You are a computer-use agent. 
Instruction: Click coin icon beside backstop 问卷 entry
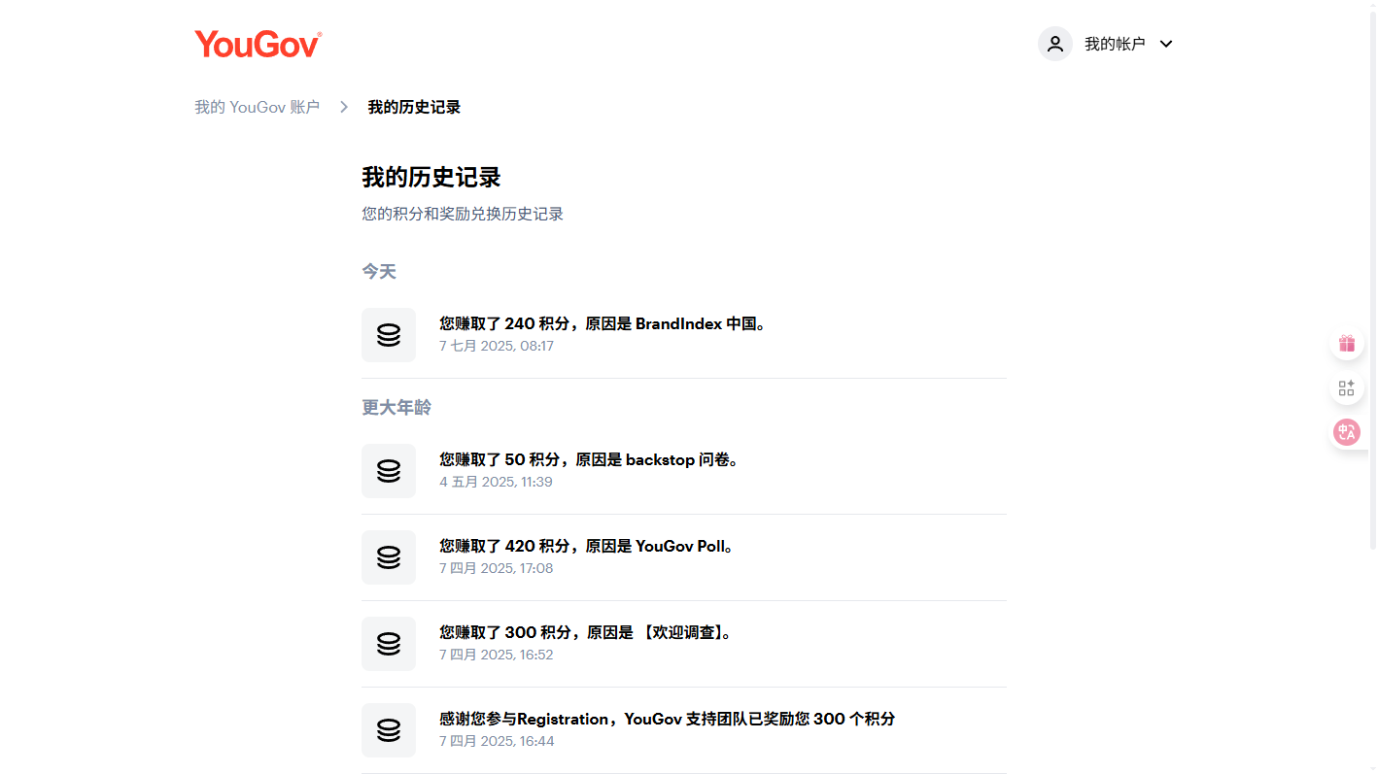[x=389, y=471]
